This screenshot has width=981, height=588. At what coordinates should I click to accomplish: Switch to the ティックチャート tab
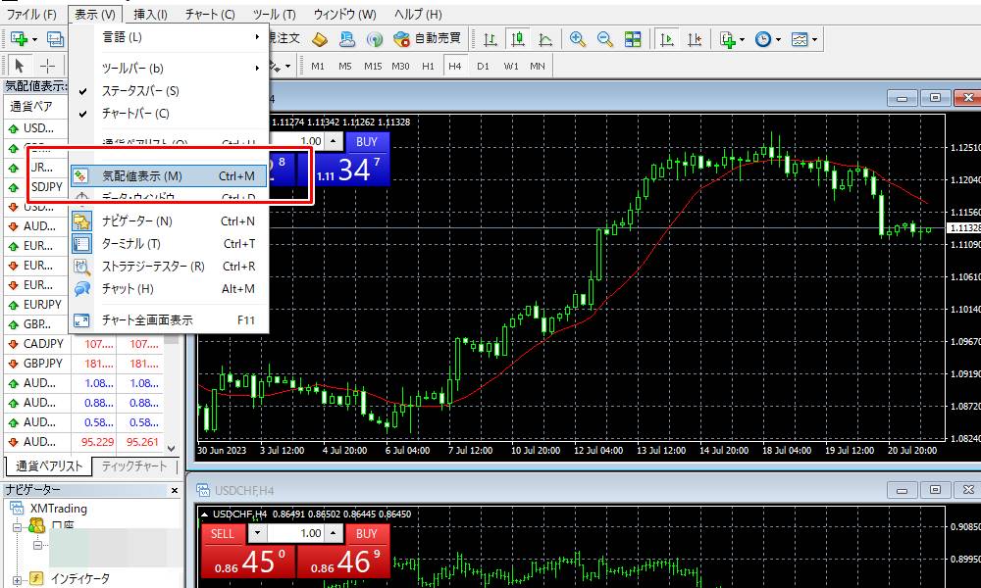[x=133, y=466]
